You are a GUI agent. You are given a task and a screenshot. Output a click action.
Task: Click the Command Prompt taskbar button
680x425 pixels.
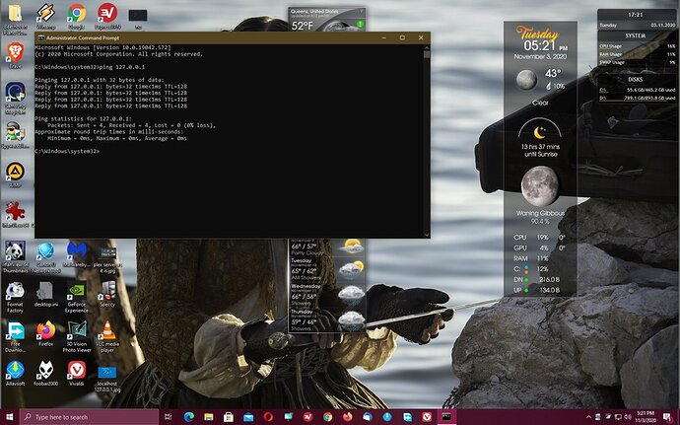[446, 417]
